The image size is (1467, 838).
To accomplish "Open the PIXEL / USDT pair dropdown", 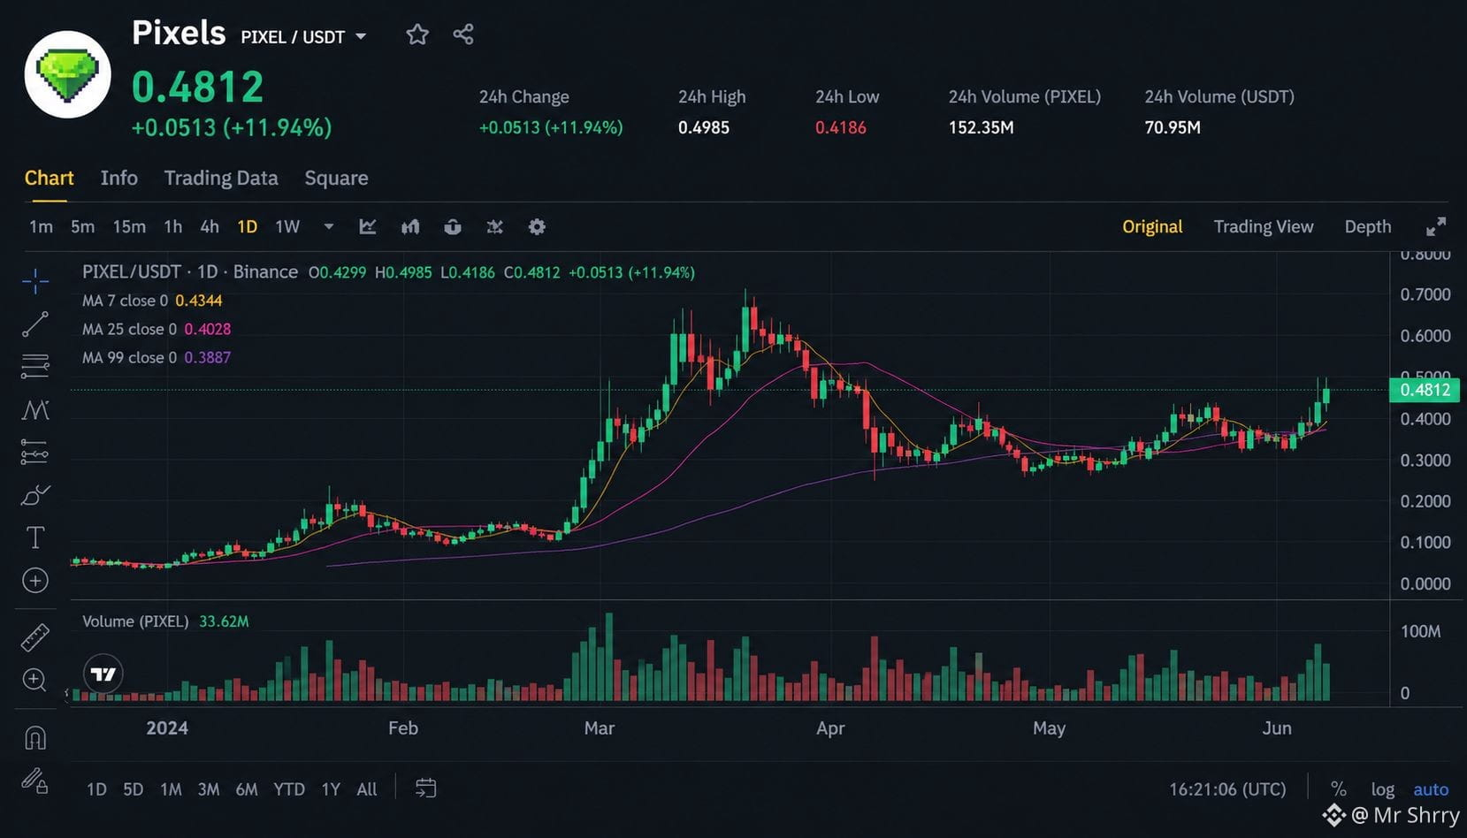I will pyautogui.click(x=303, y=37).
